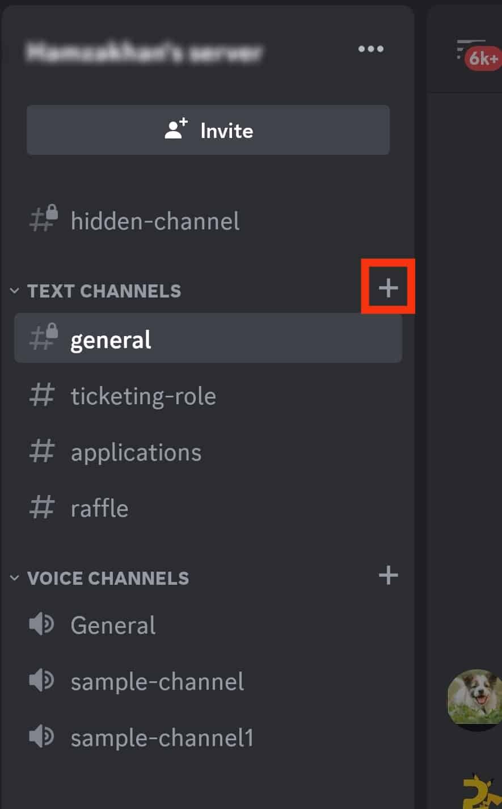Click the speaker icon of General voice channel

pyautogui.click(x=41, y=624)
